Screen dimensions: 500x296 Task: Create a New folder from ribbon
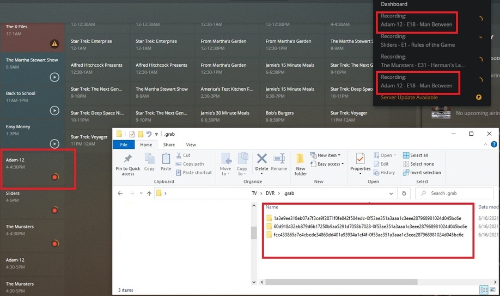(x=301, y=165)
